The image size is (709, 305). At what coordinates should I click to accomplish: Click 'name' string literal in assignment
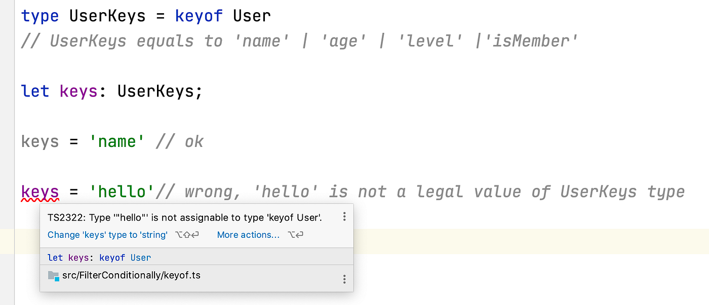click(x=116, y=141)
